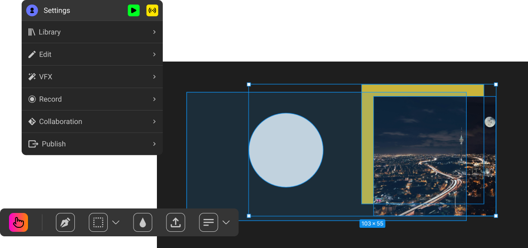Select the pink hand pointer tool
Screen dimensions: 528x248
18,222
